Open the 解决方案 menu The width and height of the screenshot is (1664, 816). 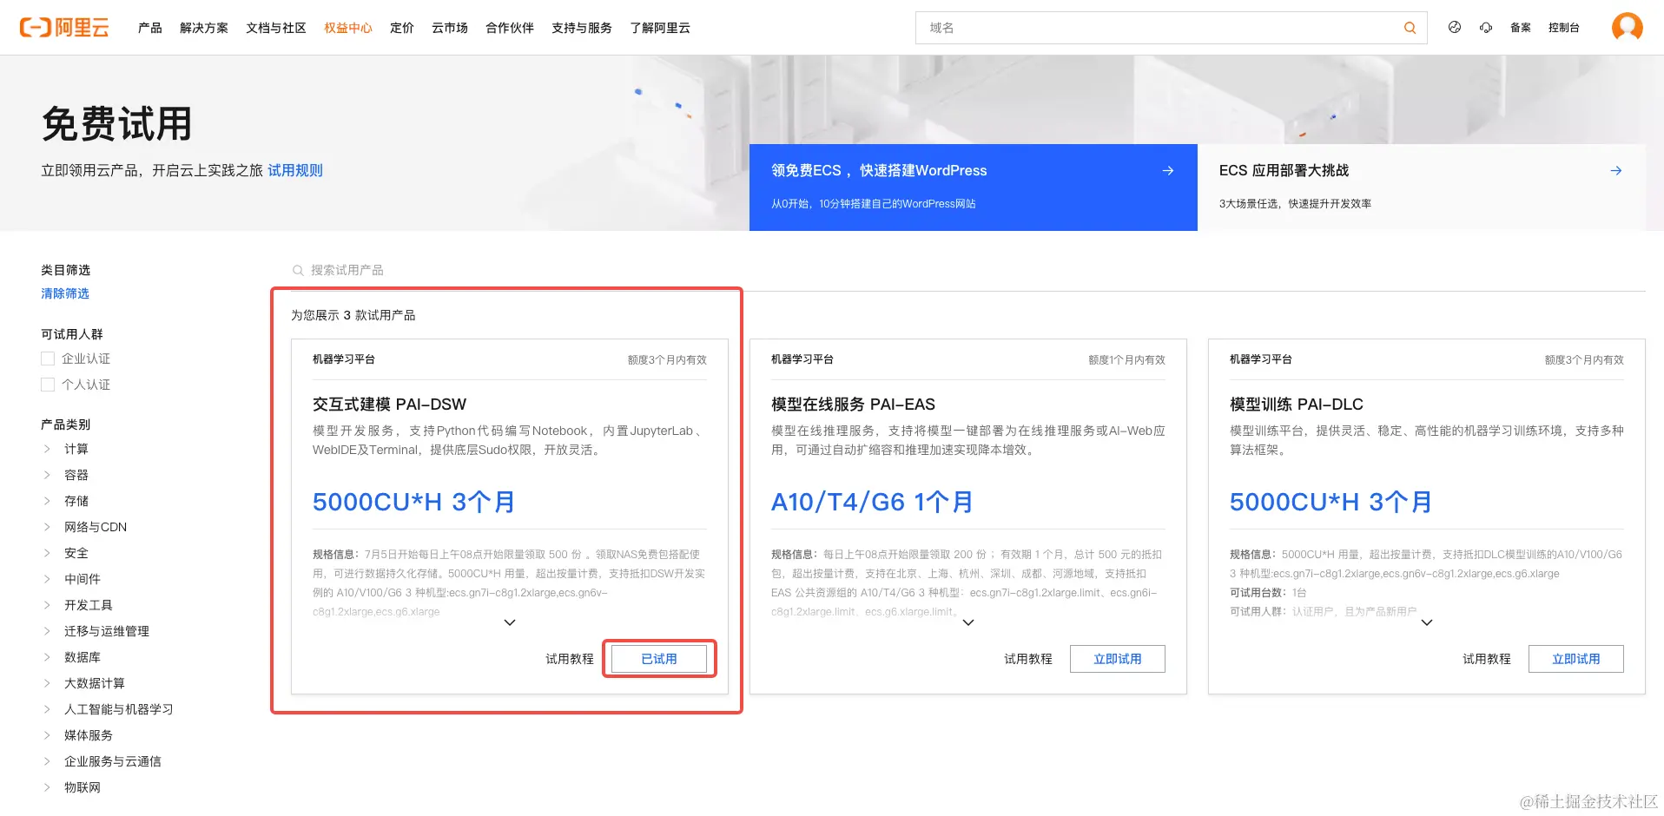pyautogui.click(x=204, y=28)
